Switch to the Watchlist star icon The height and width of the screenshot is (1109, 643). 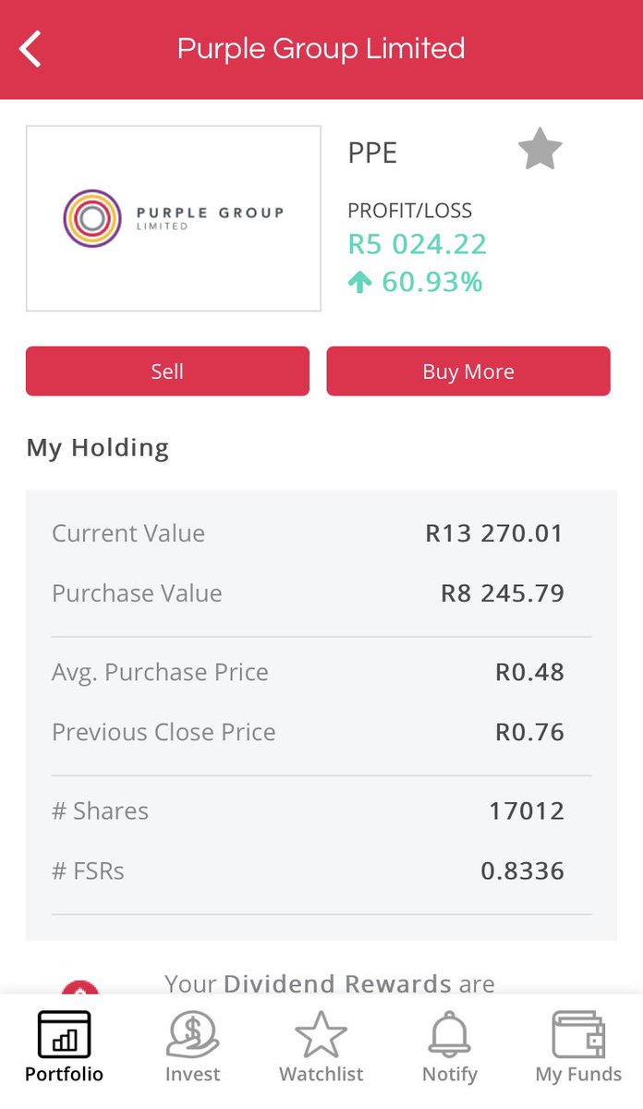pos(321,1035)
